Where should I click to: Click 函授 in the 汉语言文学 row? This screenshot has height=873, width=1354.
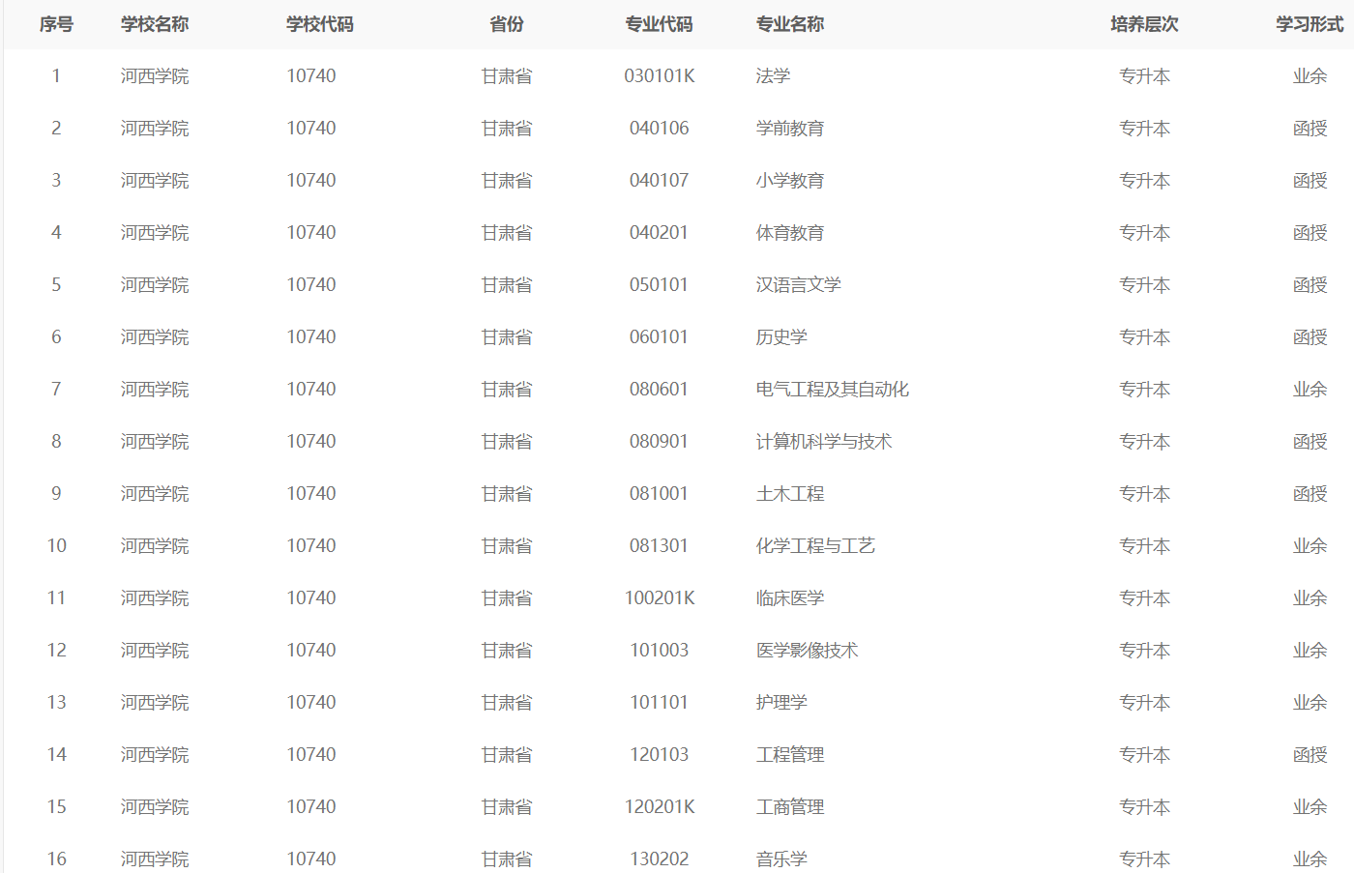[1310, 285]
